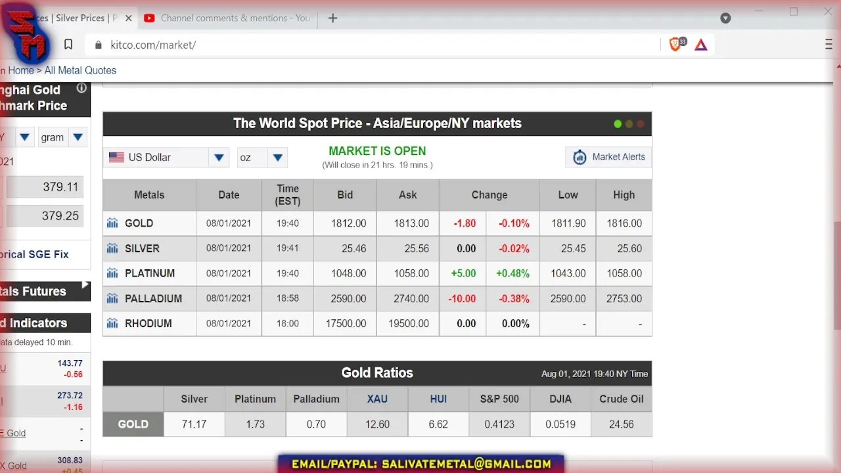Click the Brave Rewards triangle icon

(x=701, y=45)
